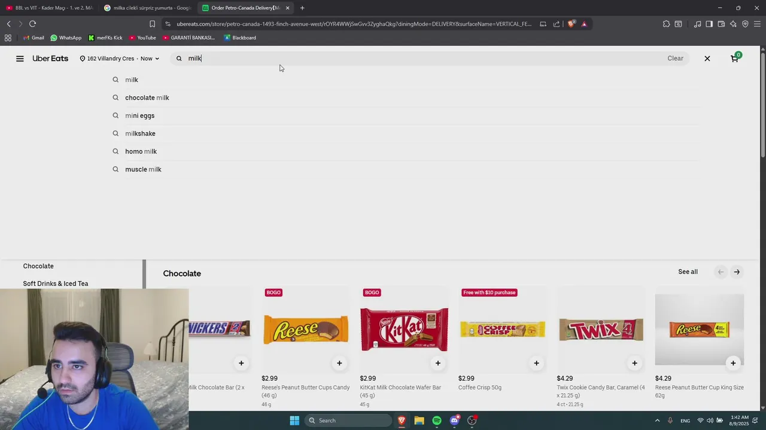Open the browser main menu
Image resolution: width=766 pixels, height=430 pixels.
point(757,24)
